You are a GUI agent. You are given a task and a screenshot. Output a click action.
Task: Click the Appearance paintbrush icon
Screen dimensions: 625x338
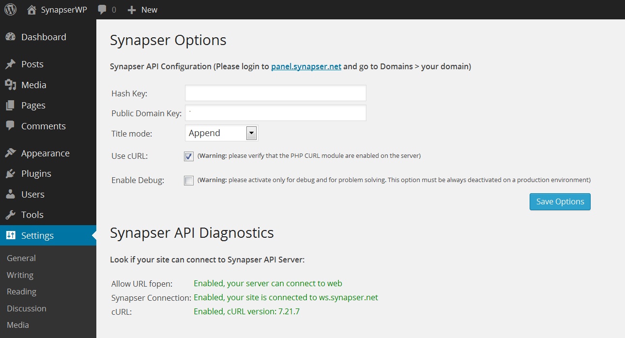pyautogui.click(x=11, y=153)
